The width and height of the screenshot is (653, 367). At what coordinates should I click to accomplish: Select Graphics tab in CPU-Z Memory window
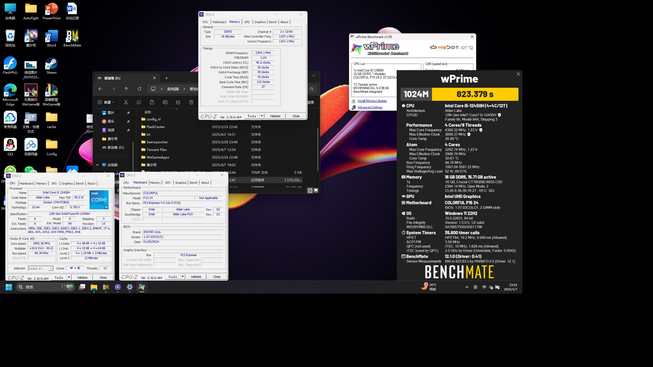(260, 22)
